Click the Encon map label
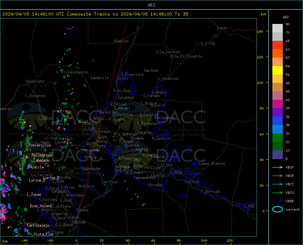 coord(222,28)
